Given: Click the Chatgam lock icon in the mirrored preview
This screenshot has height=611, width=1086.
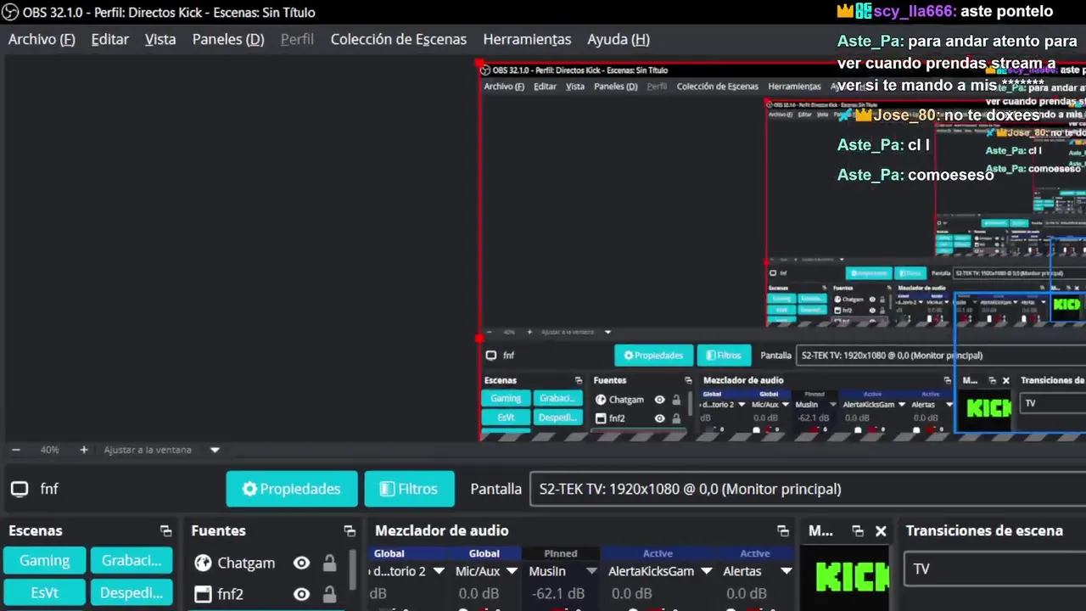Looking at the screenshot, I should [676, 400].
